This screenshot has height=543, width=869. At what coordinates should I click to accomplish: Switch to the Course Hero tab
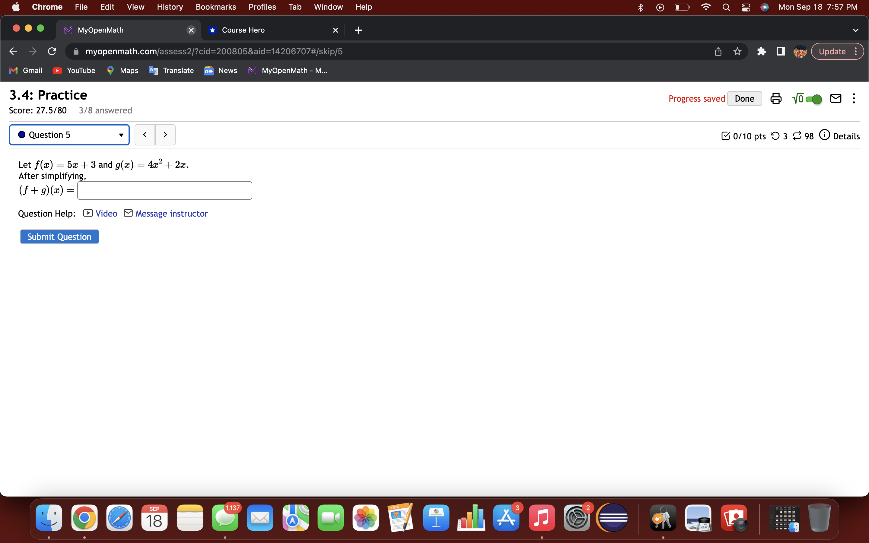(x=243, y=30)
